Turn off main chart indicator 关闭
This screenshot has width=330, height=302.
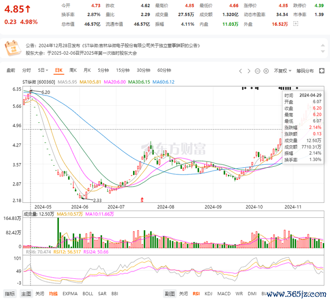(x=40, y=294)
